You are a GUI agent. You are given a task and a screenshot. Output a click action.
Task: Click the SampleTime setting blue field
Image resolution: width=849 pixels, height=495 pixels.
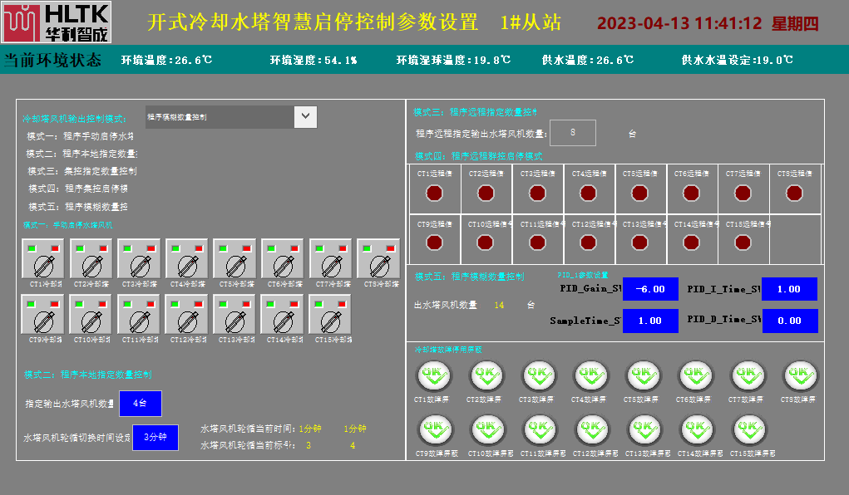point(650,321)
